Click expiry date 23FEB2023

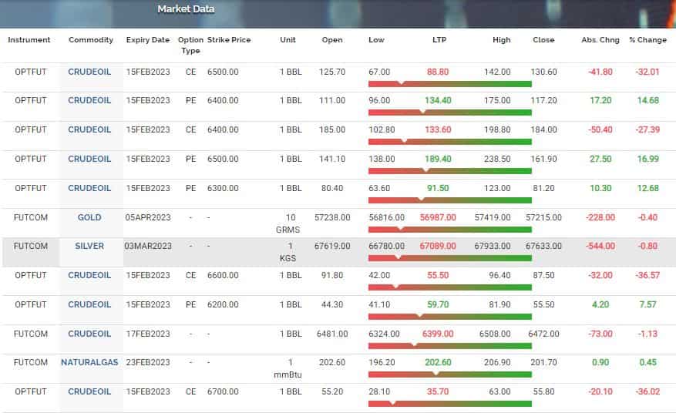point(148,362)
